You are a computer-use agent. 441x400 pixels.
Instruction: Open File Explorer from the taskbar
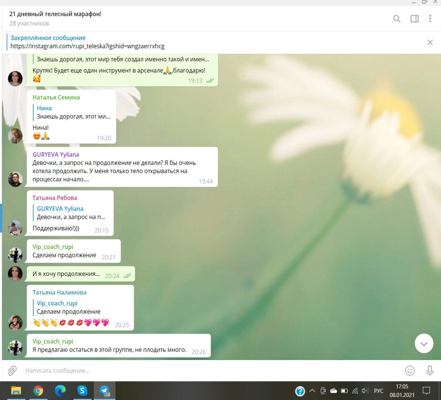16,391
